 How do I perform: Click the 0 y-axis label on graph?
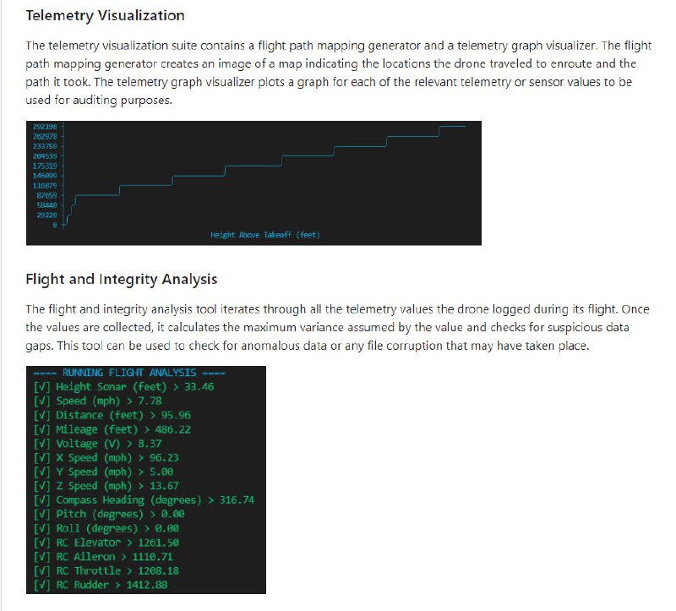(x=54, y=225)
